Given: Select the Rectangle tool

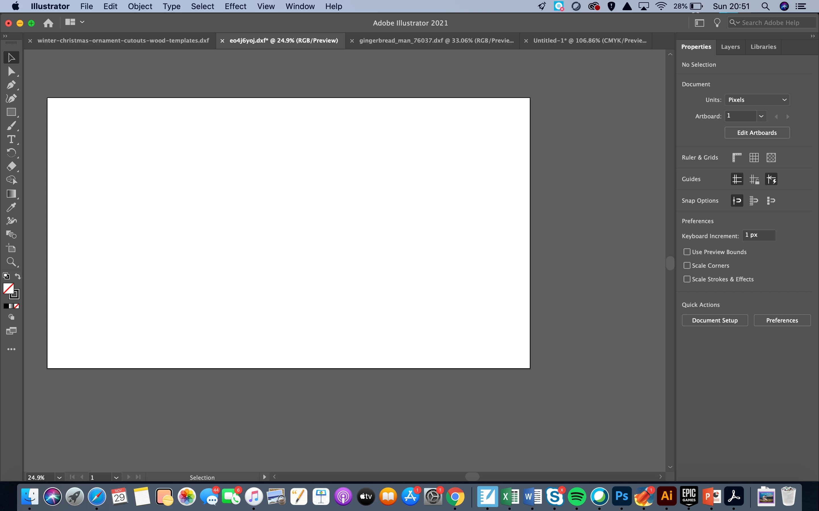Looking at the screenshot, I should click(x=11, y=112).
